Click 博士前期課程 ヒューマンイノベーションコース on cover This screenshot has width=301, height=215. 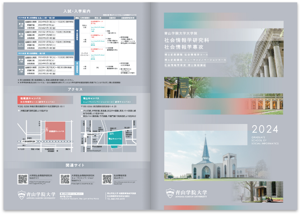[195, 60]
